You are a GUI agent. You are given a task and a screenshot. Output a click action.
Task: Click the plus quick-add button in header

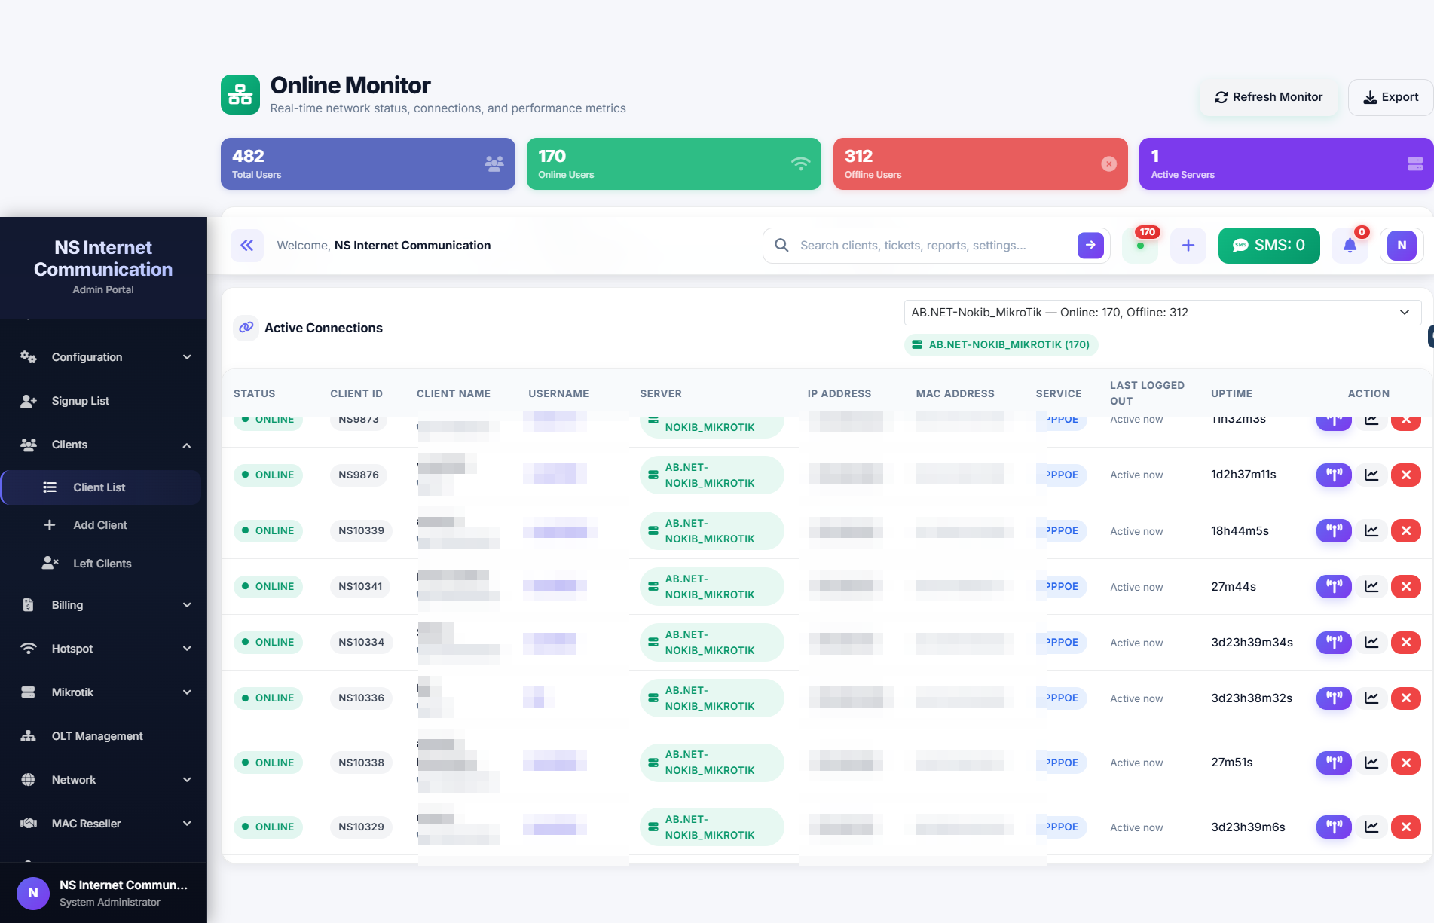coord(1188,246)
